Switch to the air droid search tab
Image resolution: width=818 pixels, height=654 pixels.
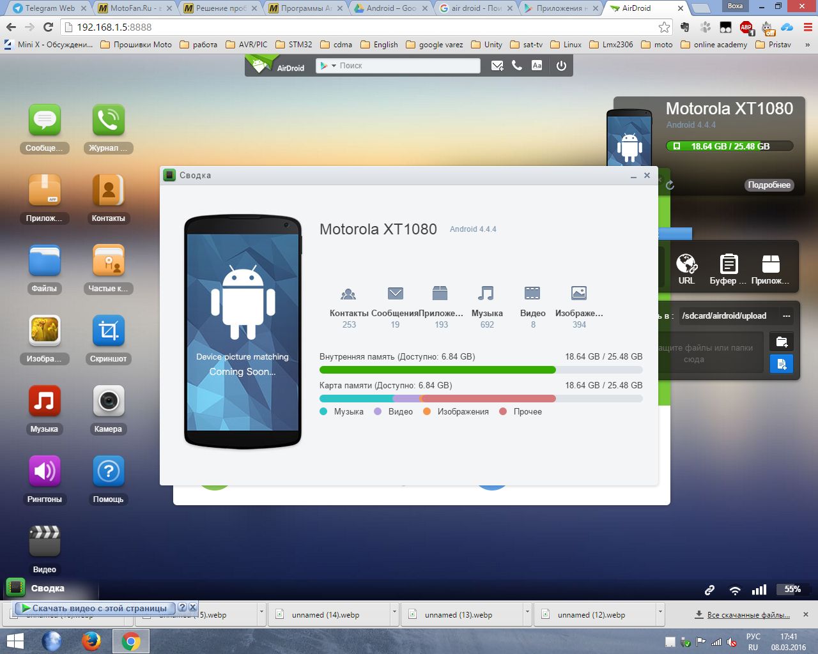pos(475,8)
